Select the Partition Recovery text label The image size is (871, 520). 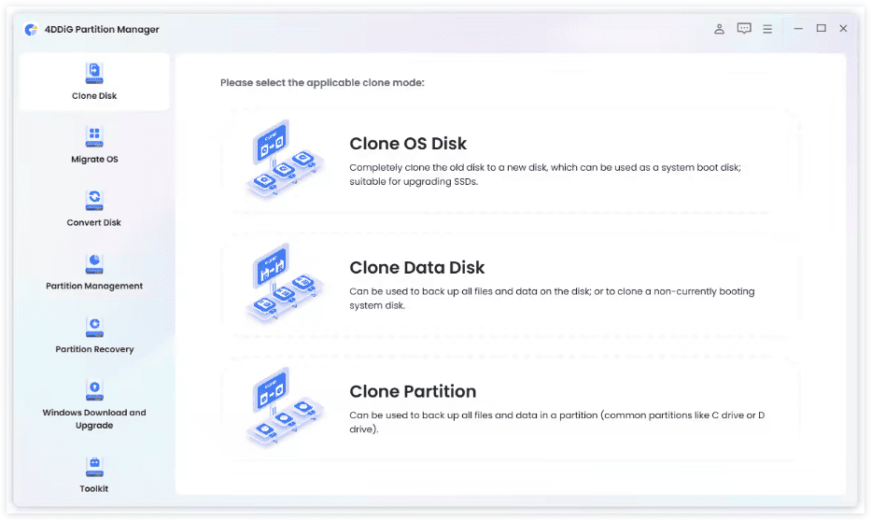pyautogui.click(x=94, y=349)
